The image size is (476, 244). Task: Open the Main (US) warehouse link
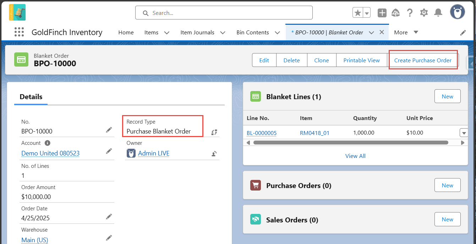(x=34, y=240)
